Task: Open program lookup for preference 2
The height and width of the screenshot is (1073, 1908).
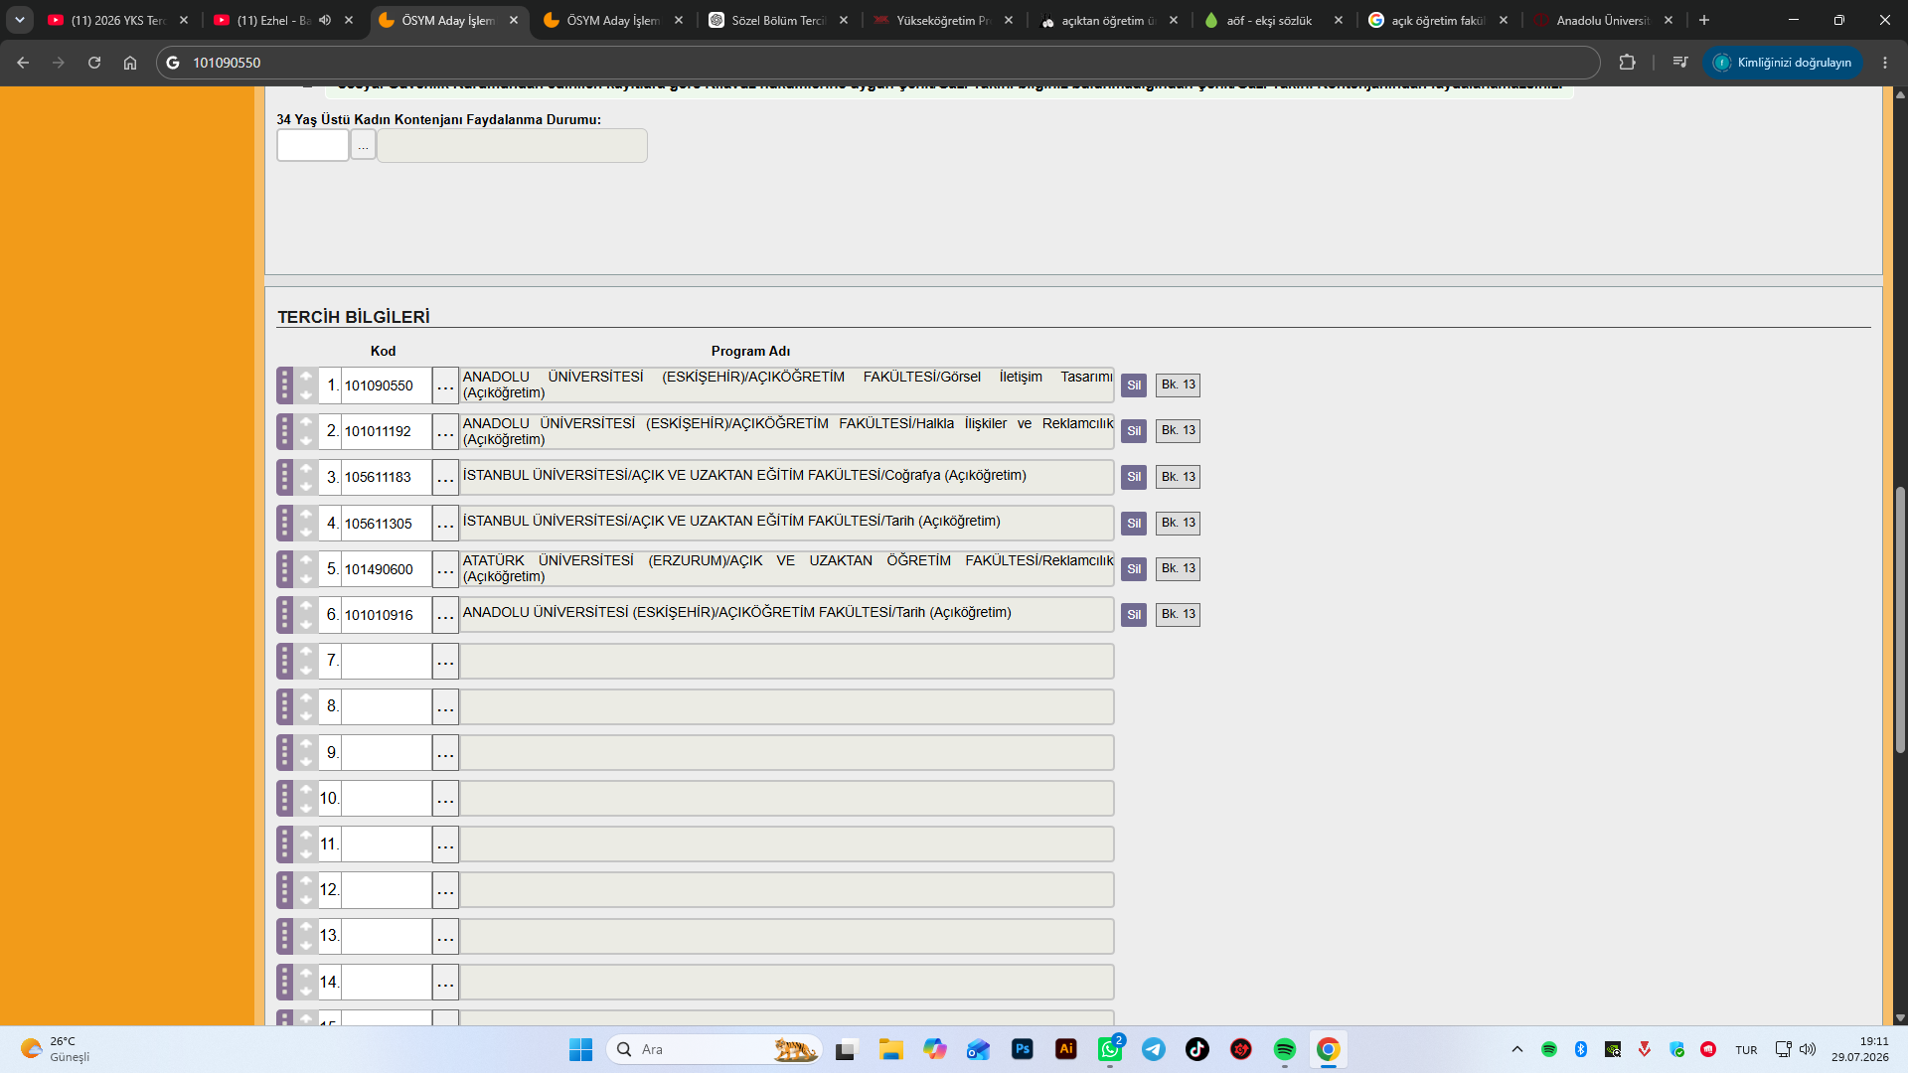Action: click(x=445, y=431)
